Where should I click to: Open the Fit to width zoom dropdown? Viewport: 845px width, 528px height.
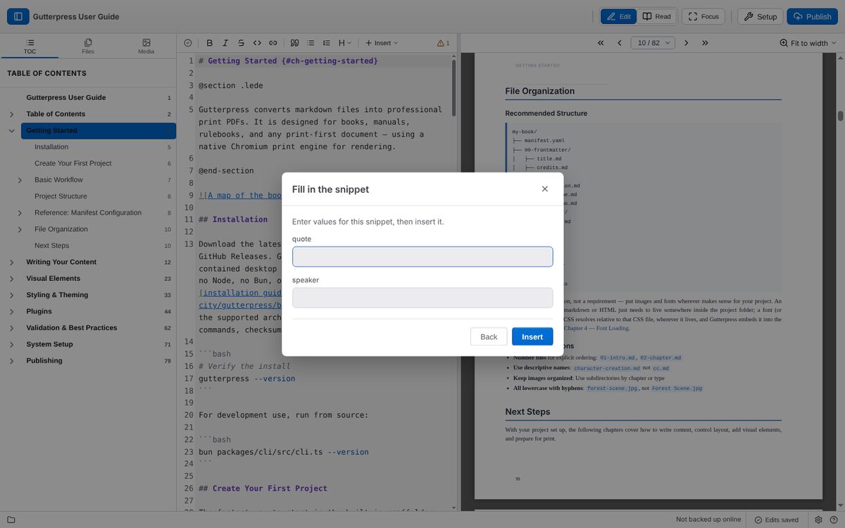[x=808, y=43]
